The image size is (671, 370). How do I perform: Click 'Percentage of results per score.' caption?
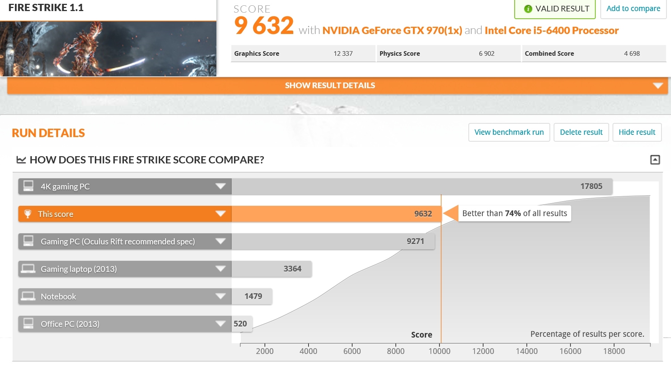point(587,334)
